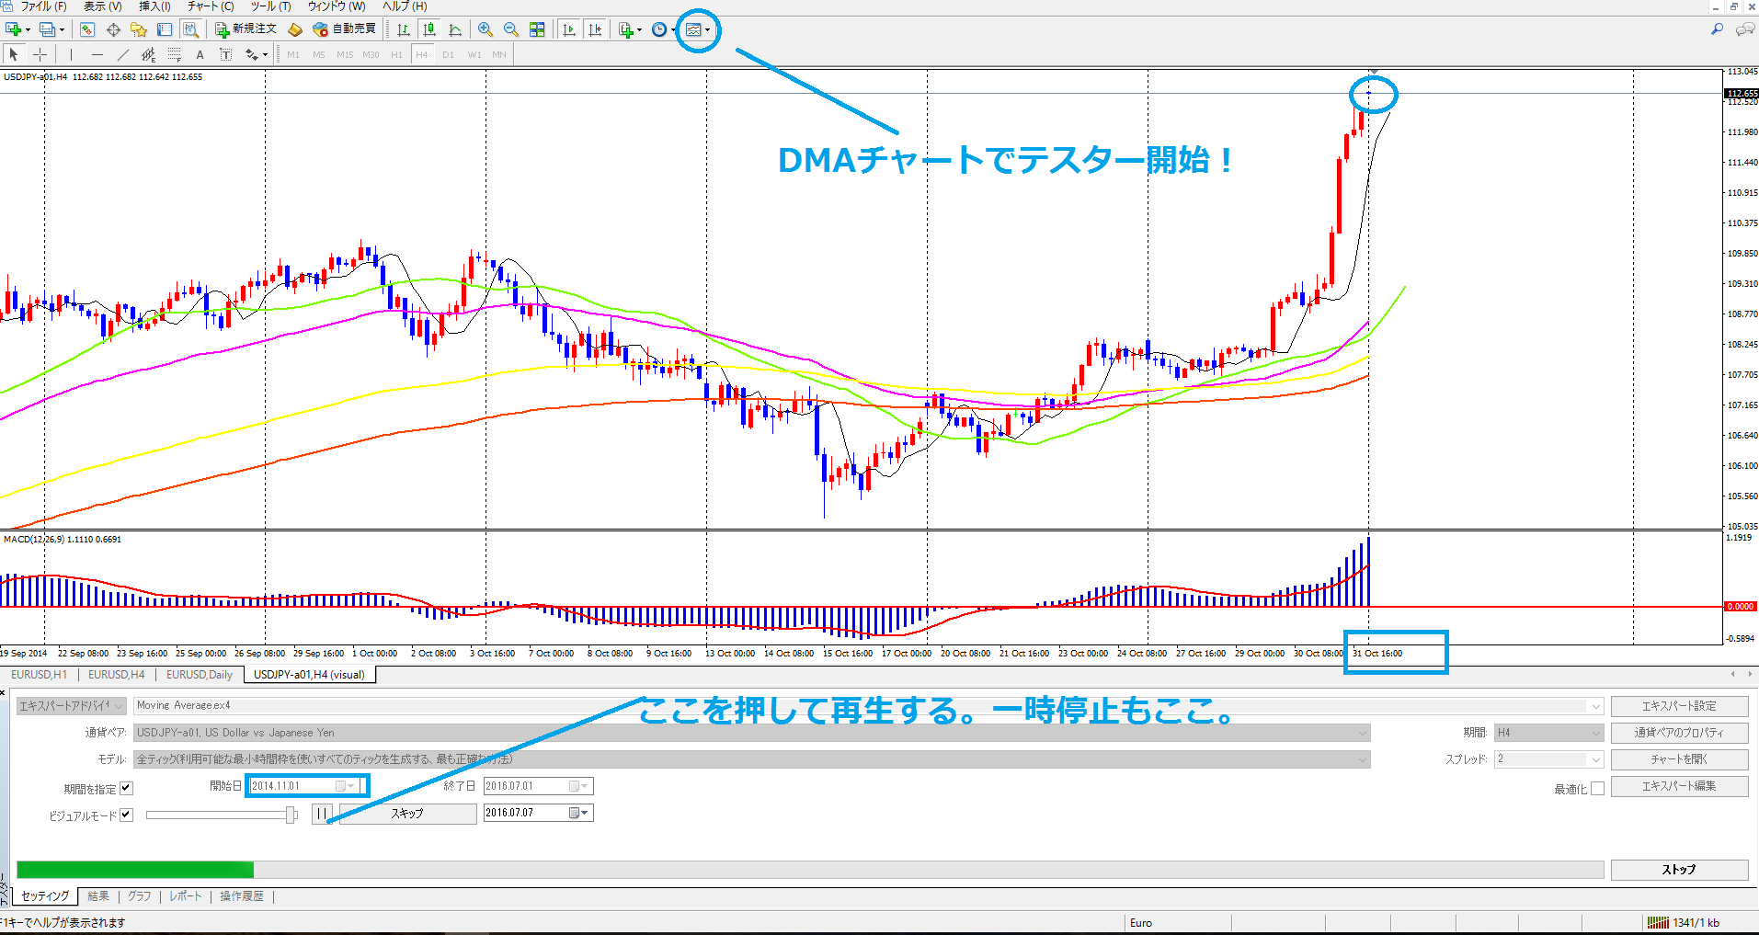1759x935 pixels.
Task: Click the tile windows grid icon
Action: (x=537, y=29)
